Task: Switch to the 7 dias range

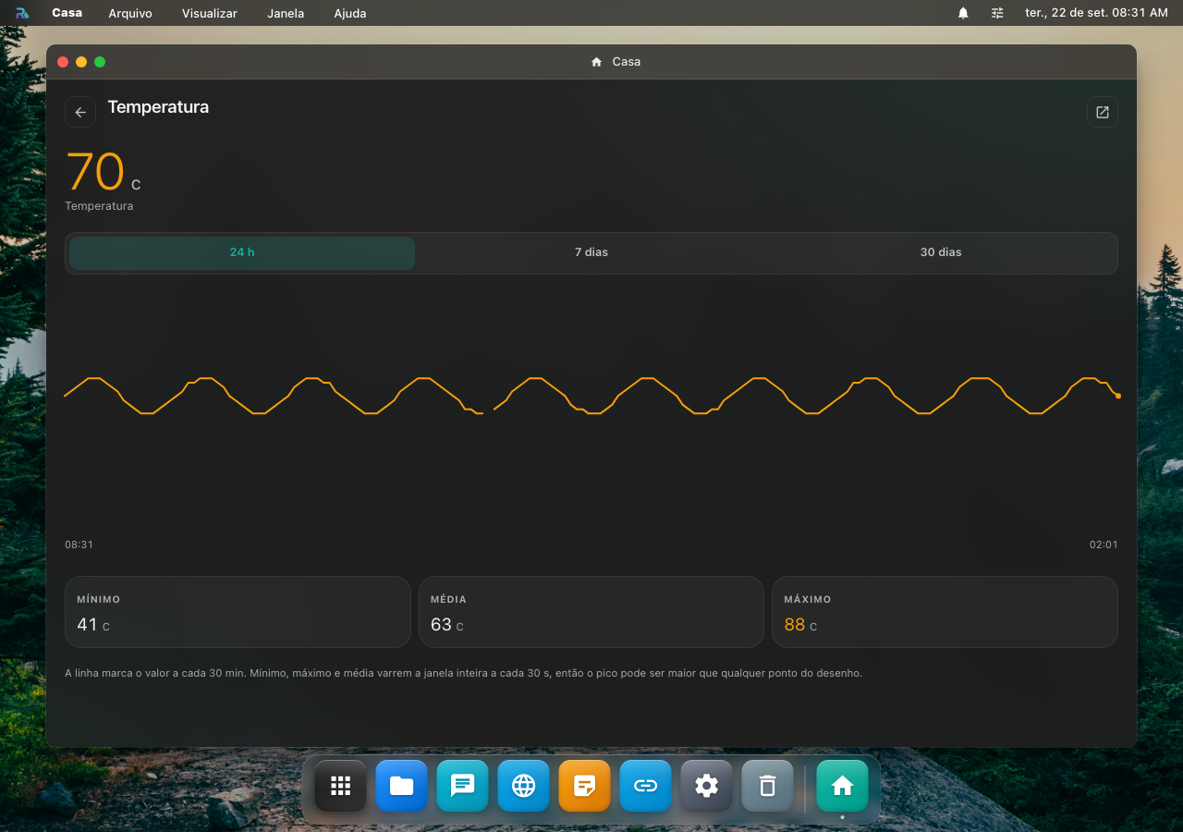Action: click(x=591, y=252)
